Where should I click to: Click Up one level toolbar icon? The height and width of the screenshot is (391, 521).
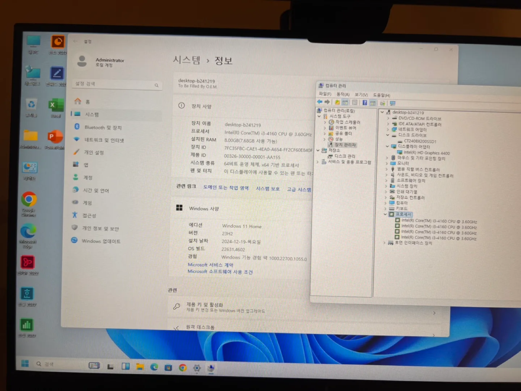[x=337, y=102]
